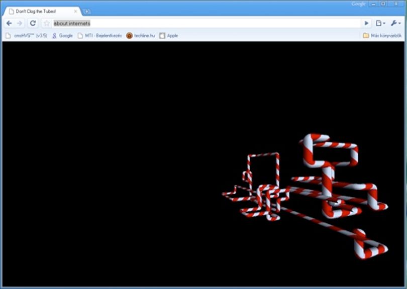The image size is (407, 289).
Task: Click the Go arrow beside address bar
Action: point(366,23)
